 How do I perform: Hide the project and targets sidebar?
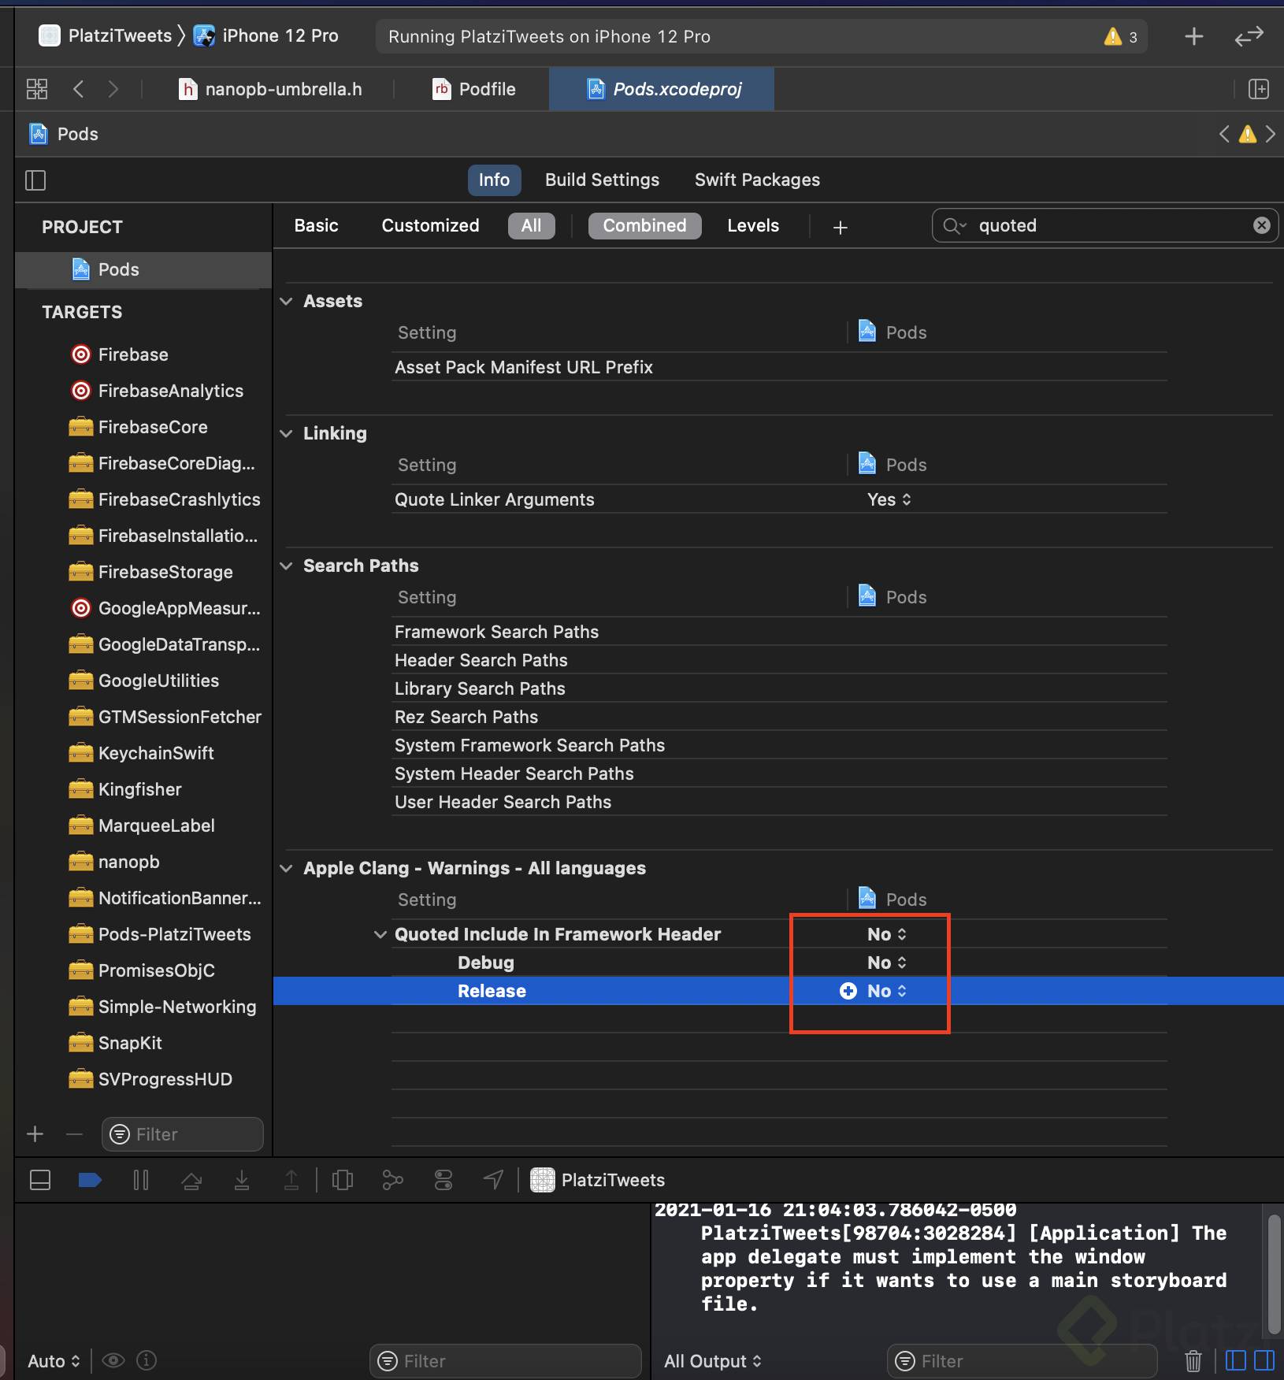tap(35, 180)
